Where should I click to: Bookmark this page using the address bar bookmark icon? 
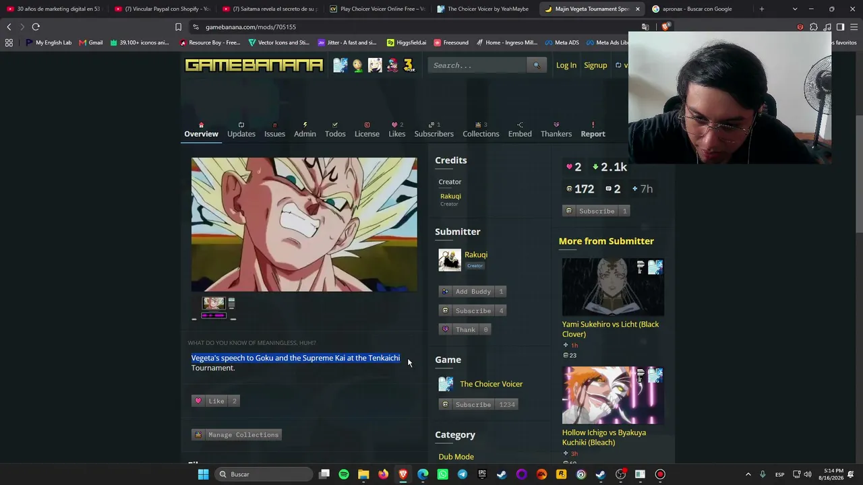[178, 27]
